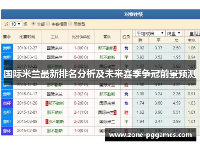This screenshot has width=200, height=145.
Task: Click the date 2018-03-12
Action: [27, 57]
